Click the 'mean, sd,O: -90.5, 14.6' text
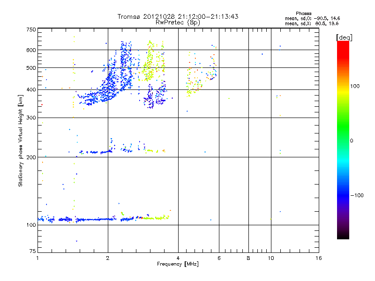 (x=312, y=18)
